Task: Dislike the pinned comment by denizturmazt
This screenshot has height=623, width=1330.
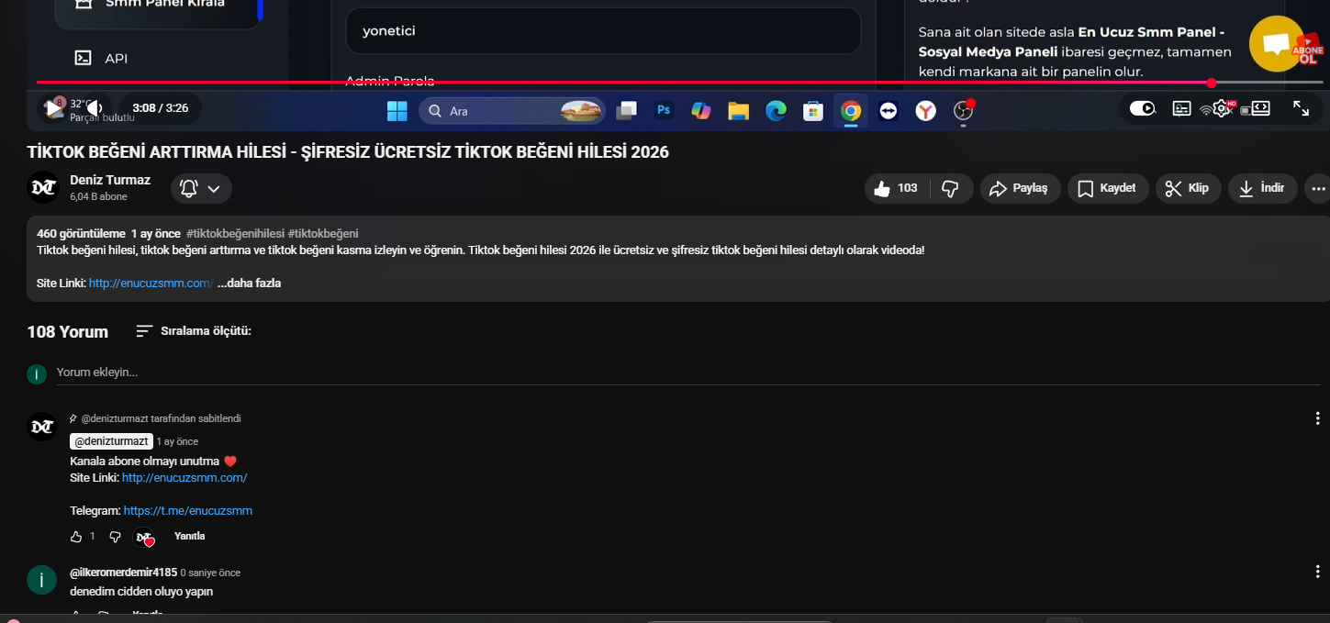Action: click(x=115, y=537)
